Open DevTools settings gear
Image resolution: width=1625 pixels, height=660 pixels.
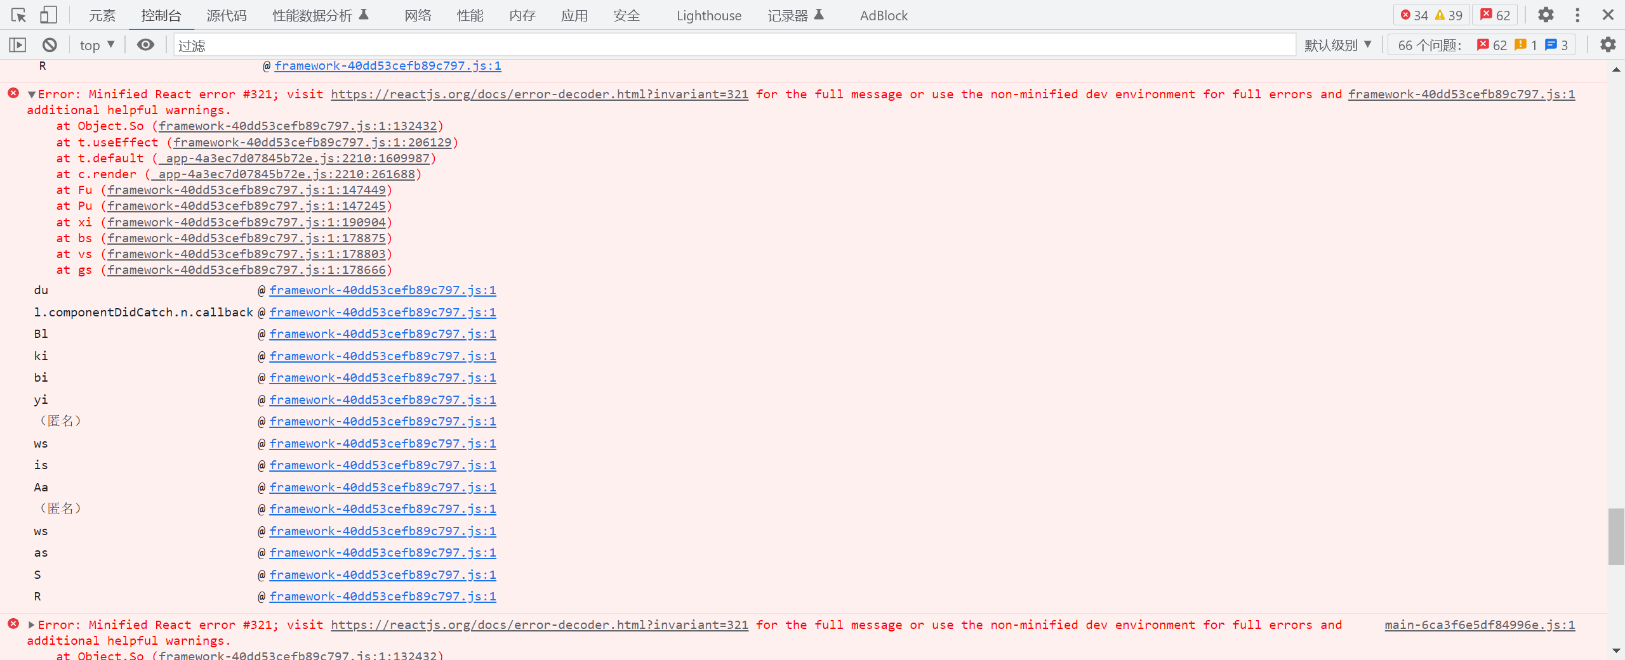pyautogui.click(x=1546, y=15)
